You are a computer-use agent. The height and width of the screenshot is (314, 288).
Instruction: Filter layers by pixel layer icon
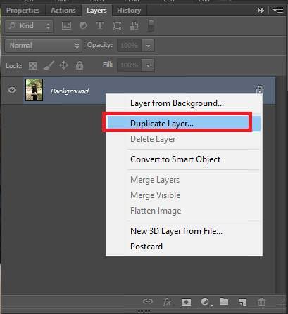pos(66,25)
